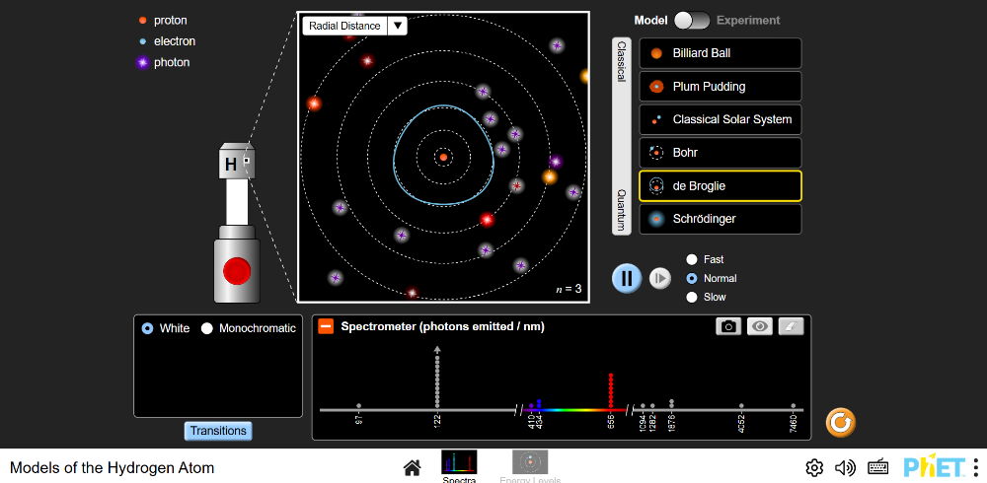The width and height of the screenshot is (987, 483).
Task: Open the PhET menu (three dots)
Action: pyautogui.click(x=975, y=467)
